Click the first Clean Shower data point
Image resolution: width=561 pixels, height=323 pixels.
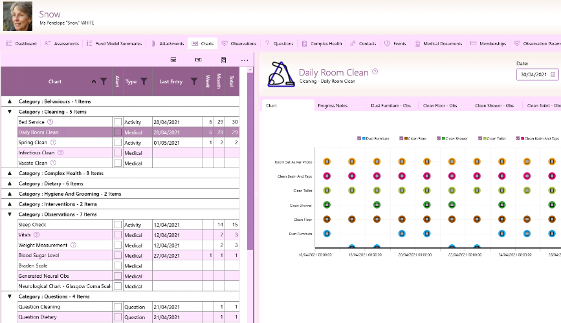click(x=327, y=205)
